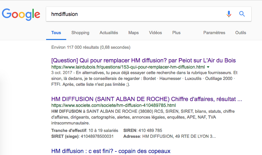Open Paramètres menu
Viewport: 262px width, 155px height.
(x=214, y=32)
